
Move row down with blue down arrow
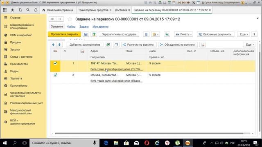click(x=59, y=45)
